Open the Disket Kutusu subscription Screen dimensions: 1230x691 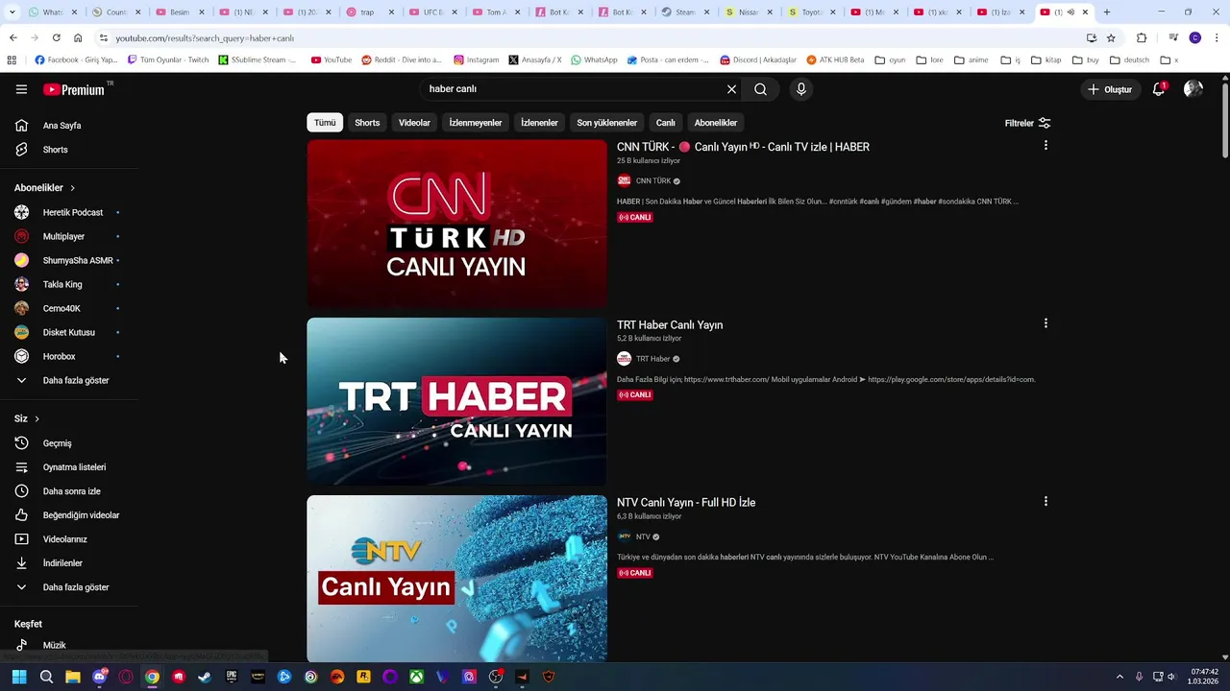pos(69,332)
